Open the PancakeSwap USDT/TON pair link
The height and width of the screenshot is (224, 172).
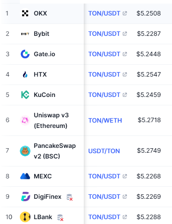tap(104, 151)
